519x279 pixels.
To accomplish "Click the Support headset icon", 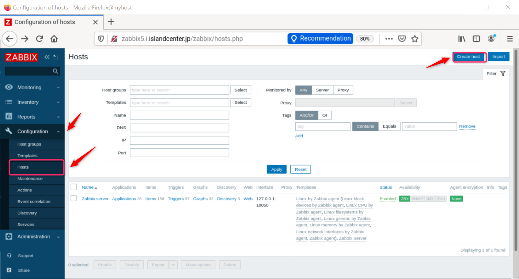I will pyautogui.click(x=9, y=255).
